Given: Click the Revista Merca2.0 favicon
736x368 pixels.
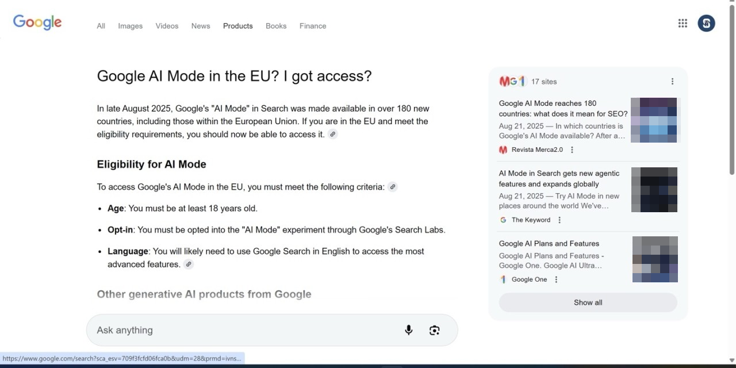Looking at the screenshot, I should pyautogui.click(x=503, y=149).
